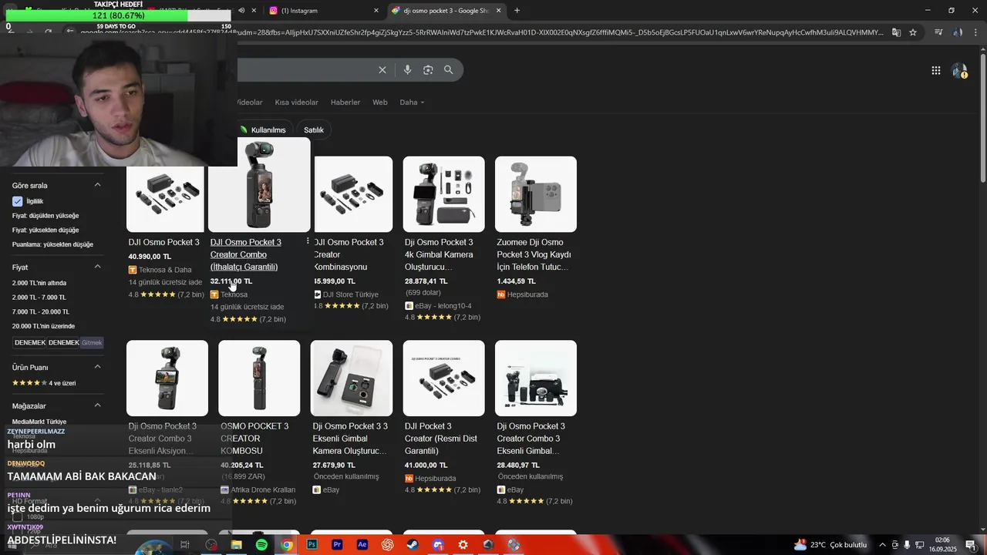Sort by Fiyat: düşükten yükseğe
Image resolution: width=987 pixels, height=555 pixels.
pyautogui.click(x=45, y=216)
